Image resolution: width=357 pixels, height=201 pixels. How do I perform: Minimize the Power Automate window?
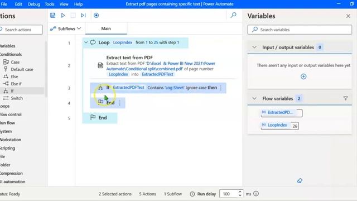point(339,4)
